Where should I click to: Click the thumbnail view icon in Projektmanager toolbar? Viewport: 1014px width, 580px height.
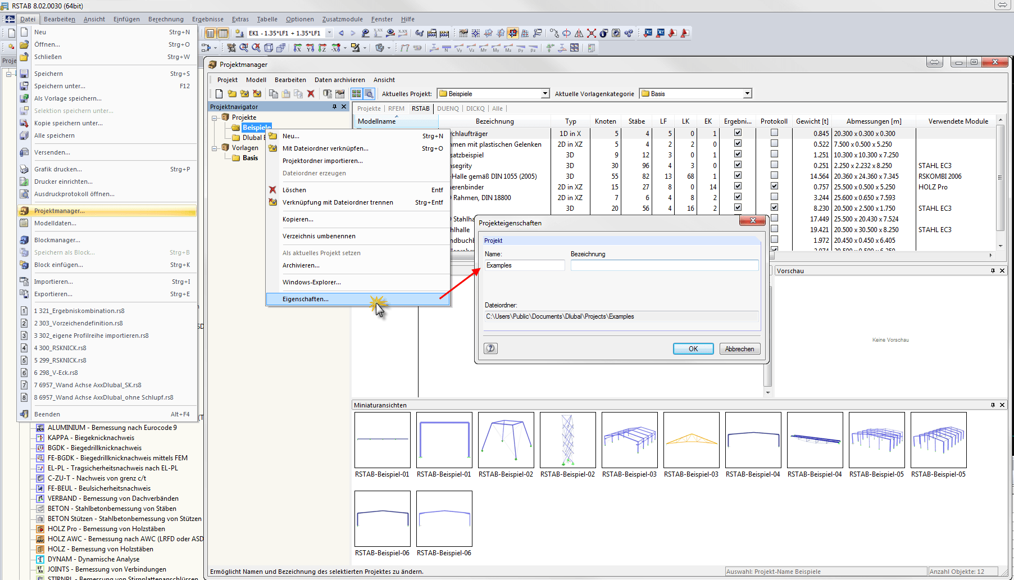click(x=356, y=94)
